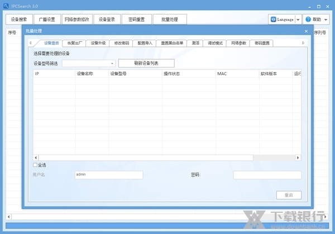The image size is (335, 234).
Task: Click the 操作状态 column header
Action: (189, 74)
